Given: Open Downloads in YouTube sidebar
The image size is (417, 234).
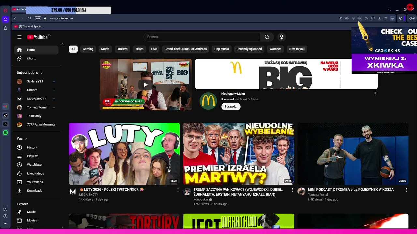Looking at the screenshot, I should click(x=36, y=191).
